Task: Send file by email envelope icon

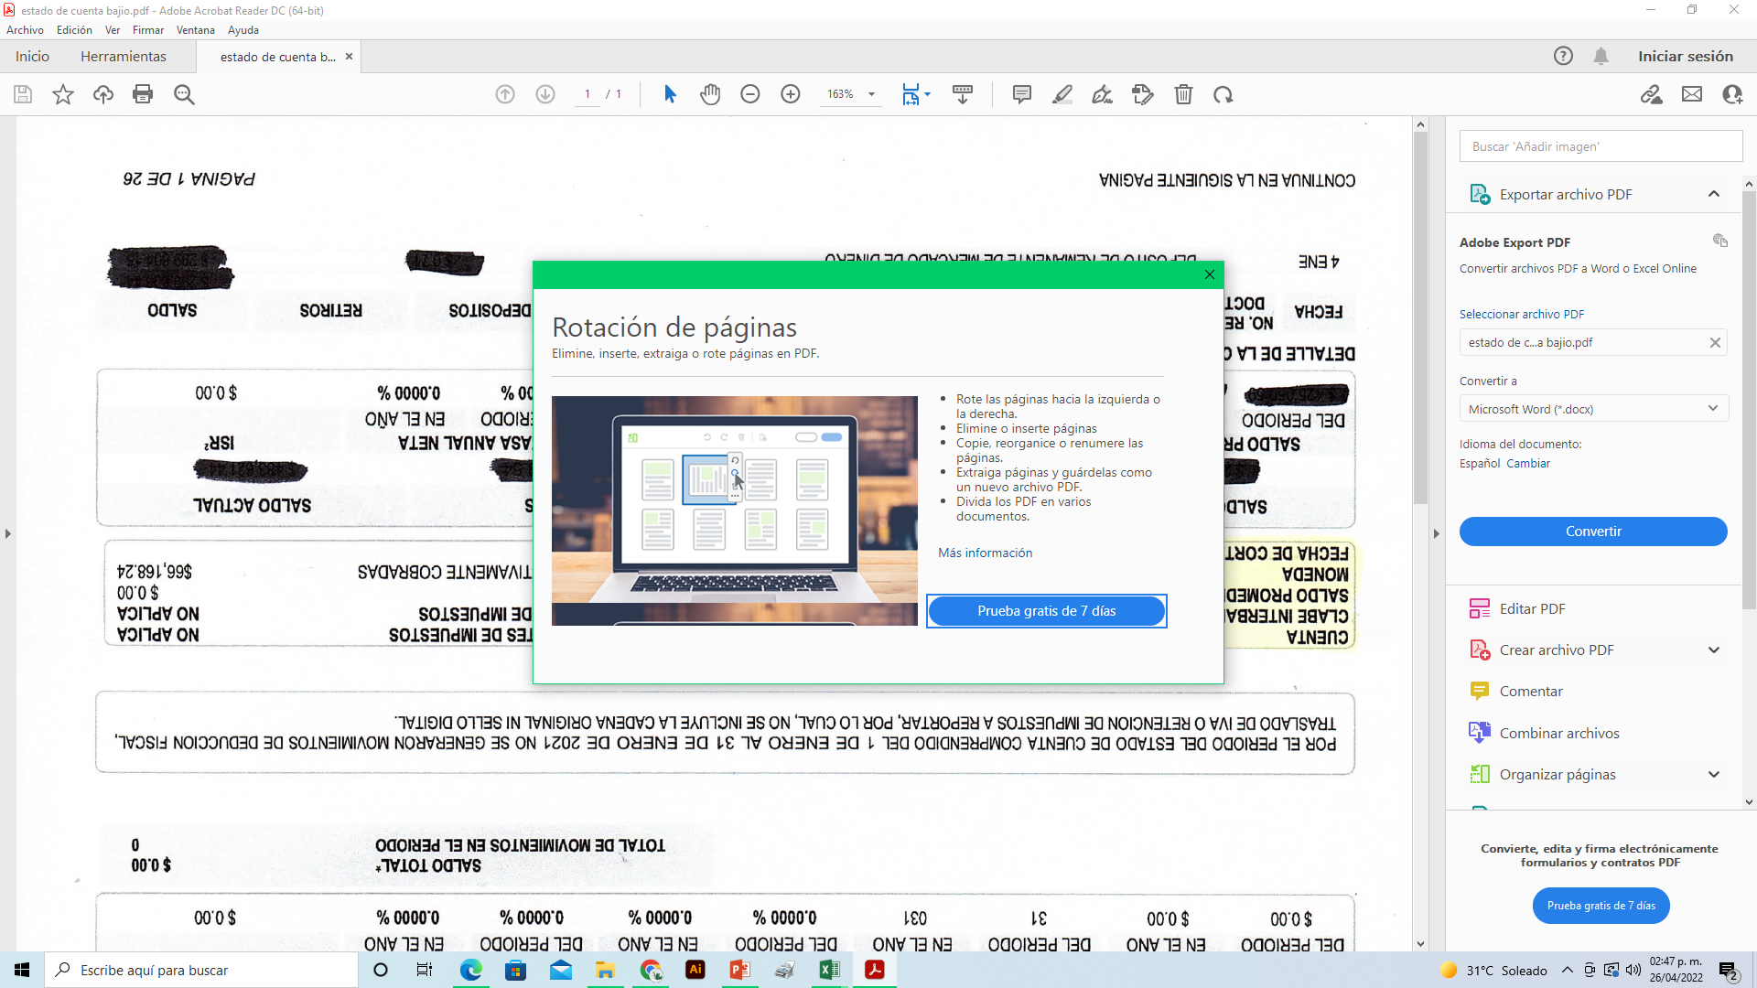Action: click(x=1692, y=94)
